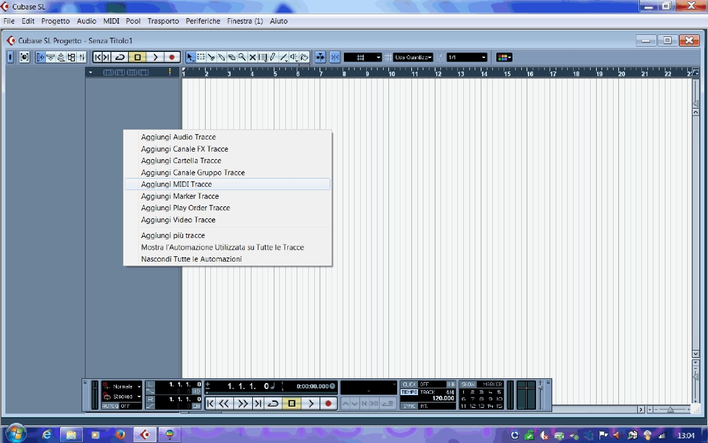Choose 'Aggiungi più tracce'
Viewport: 708px width, 443px height.
point(228,235)
